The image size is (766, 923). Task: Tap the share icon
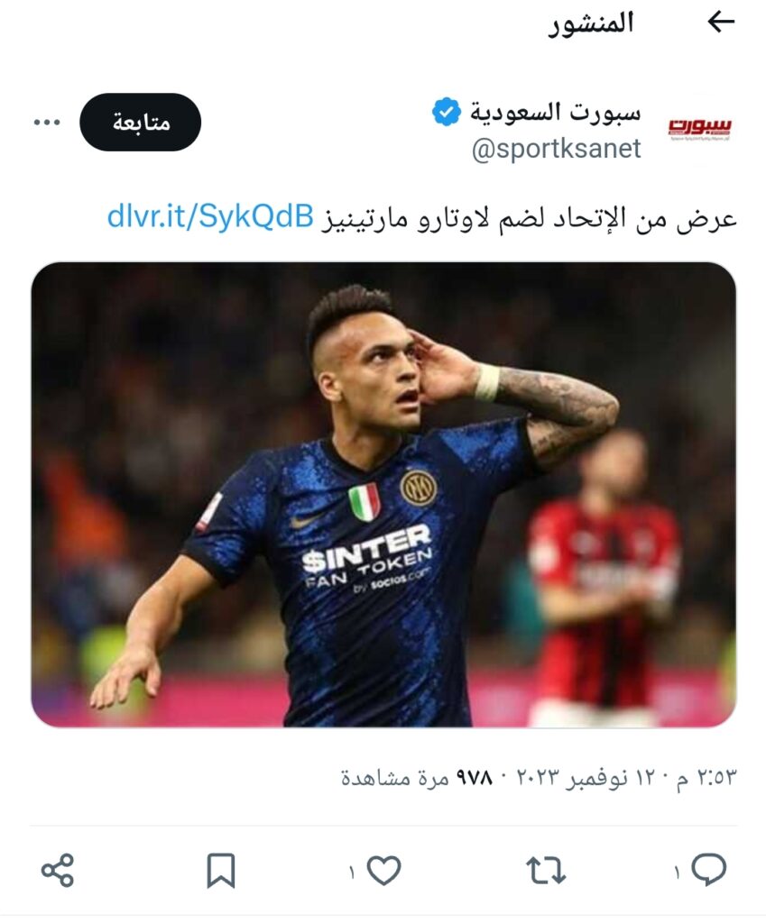[x=58, y=870]
